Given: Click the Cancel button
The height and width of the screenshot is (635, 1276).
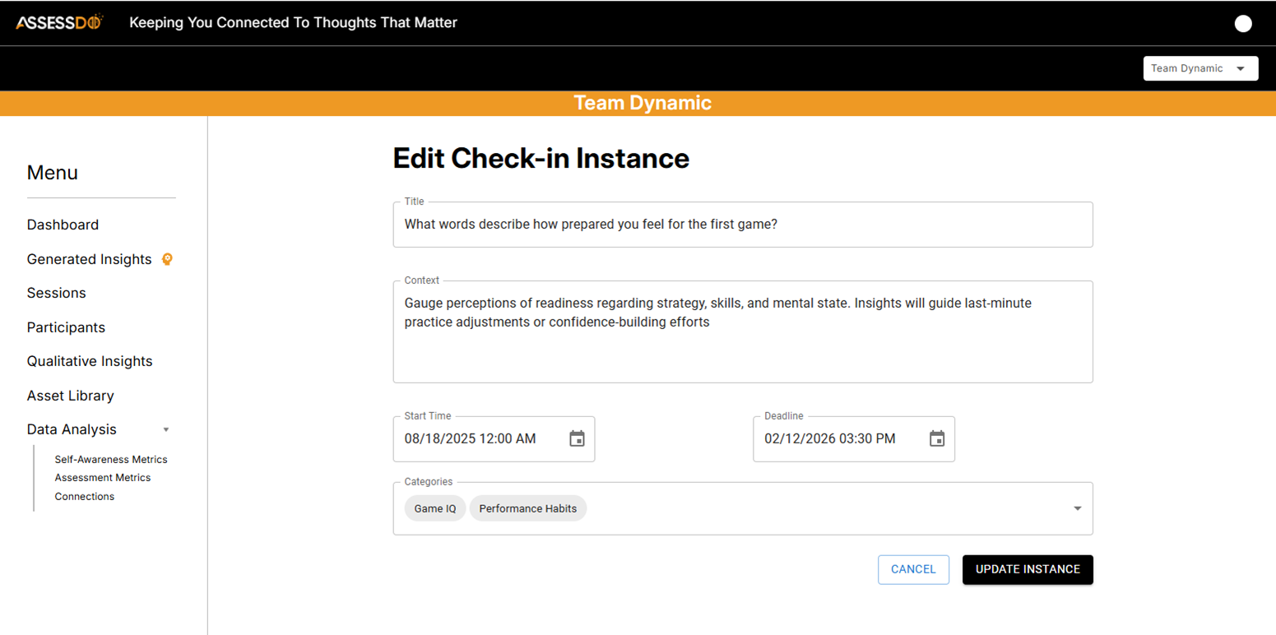Looking at the screenshot, I should point(913,569).
